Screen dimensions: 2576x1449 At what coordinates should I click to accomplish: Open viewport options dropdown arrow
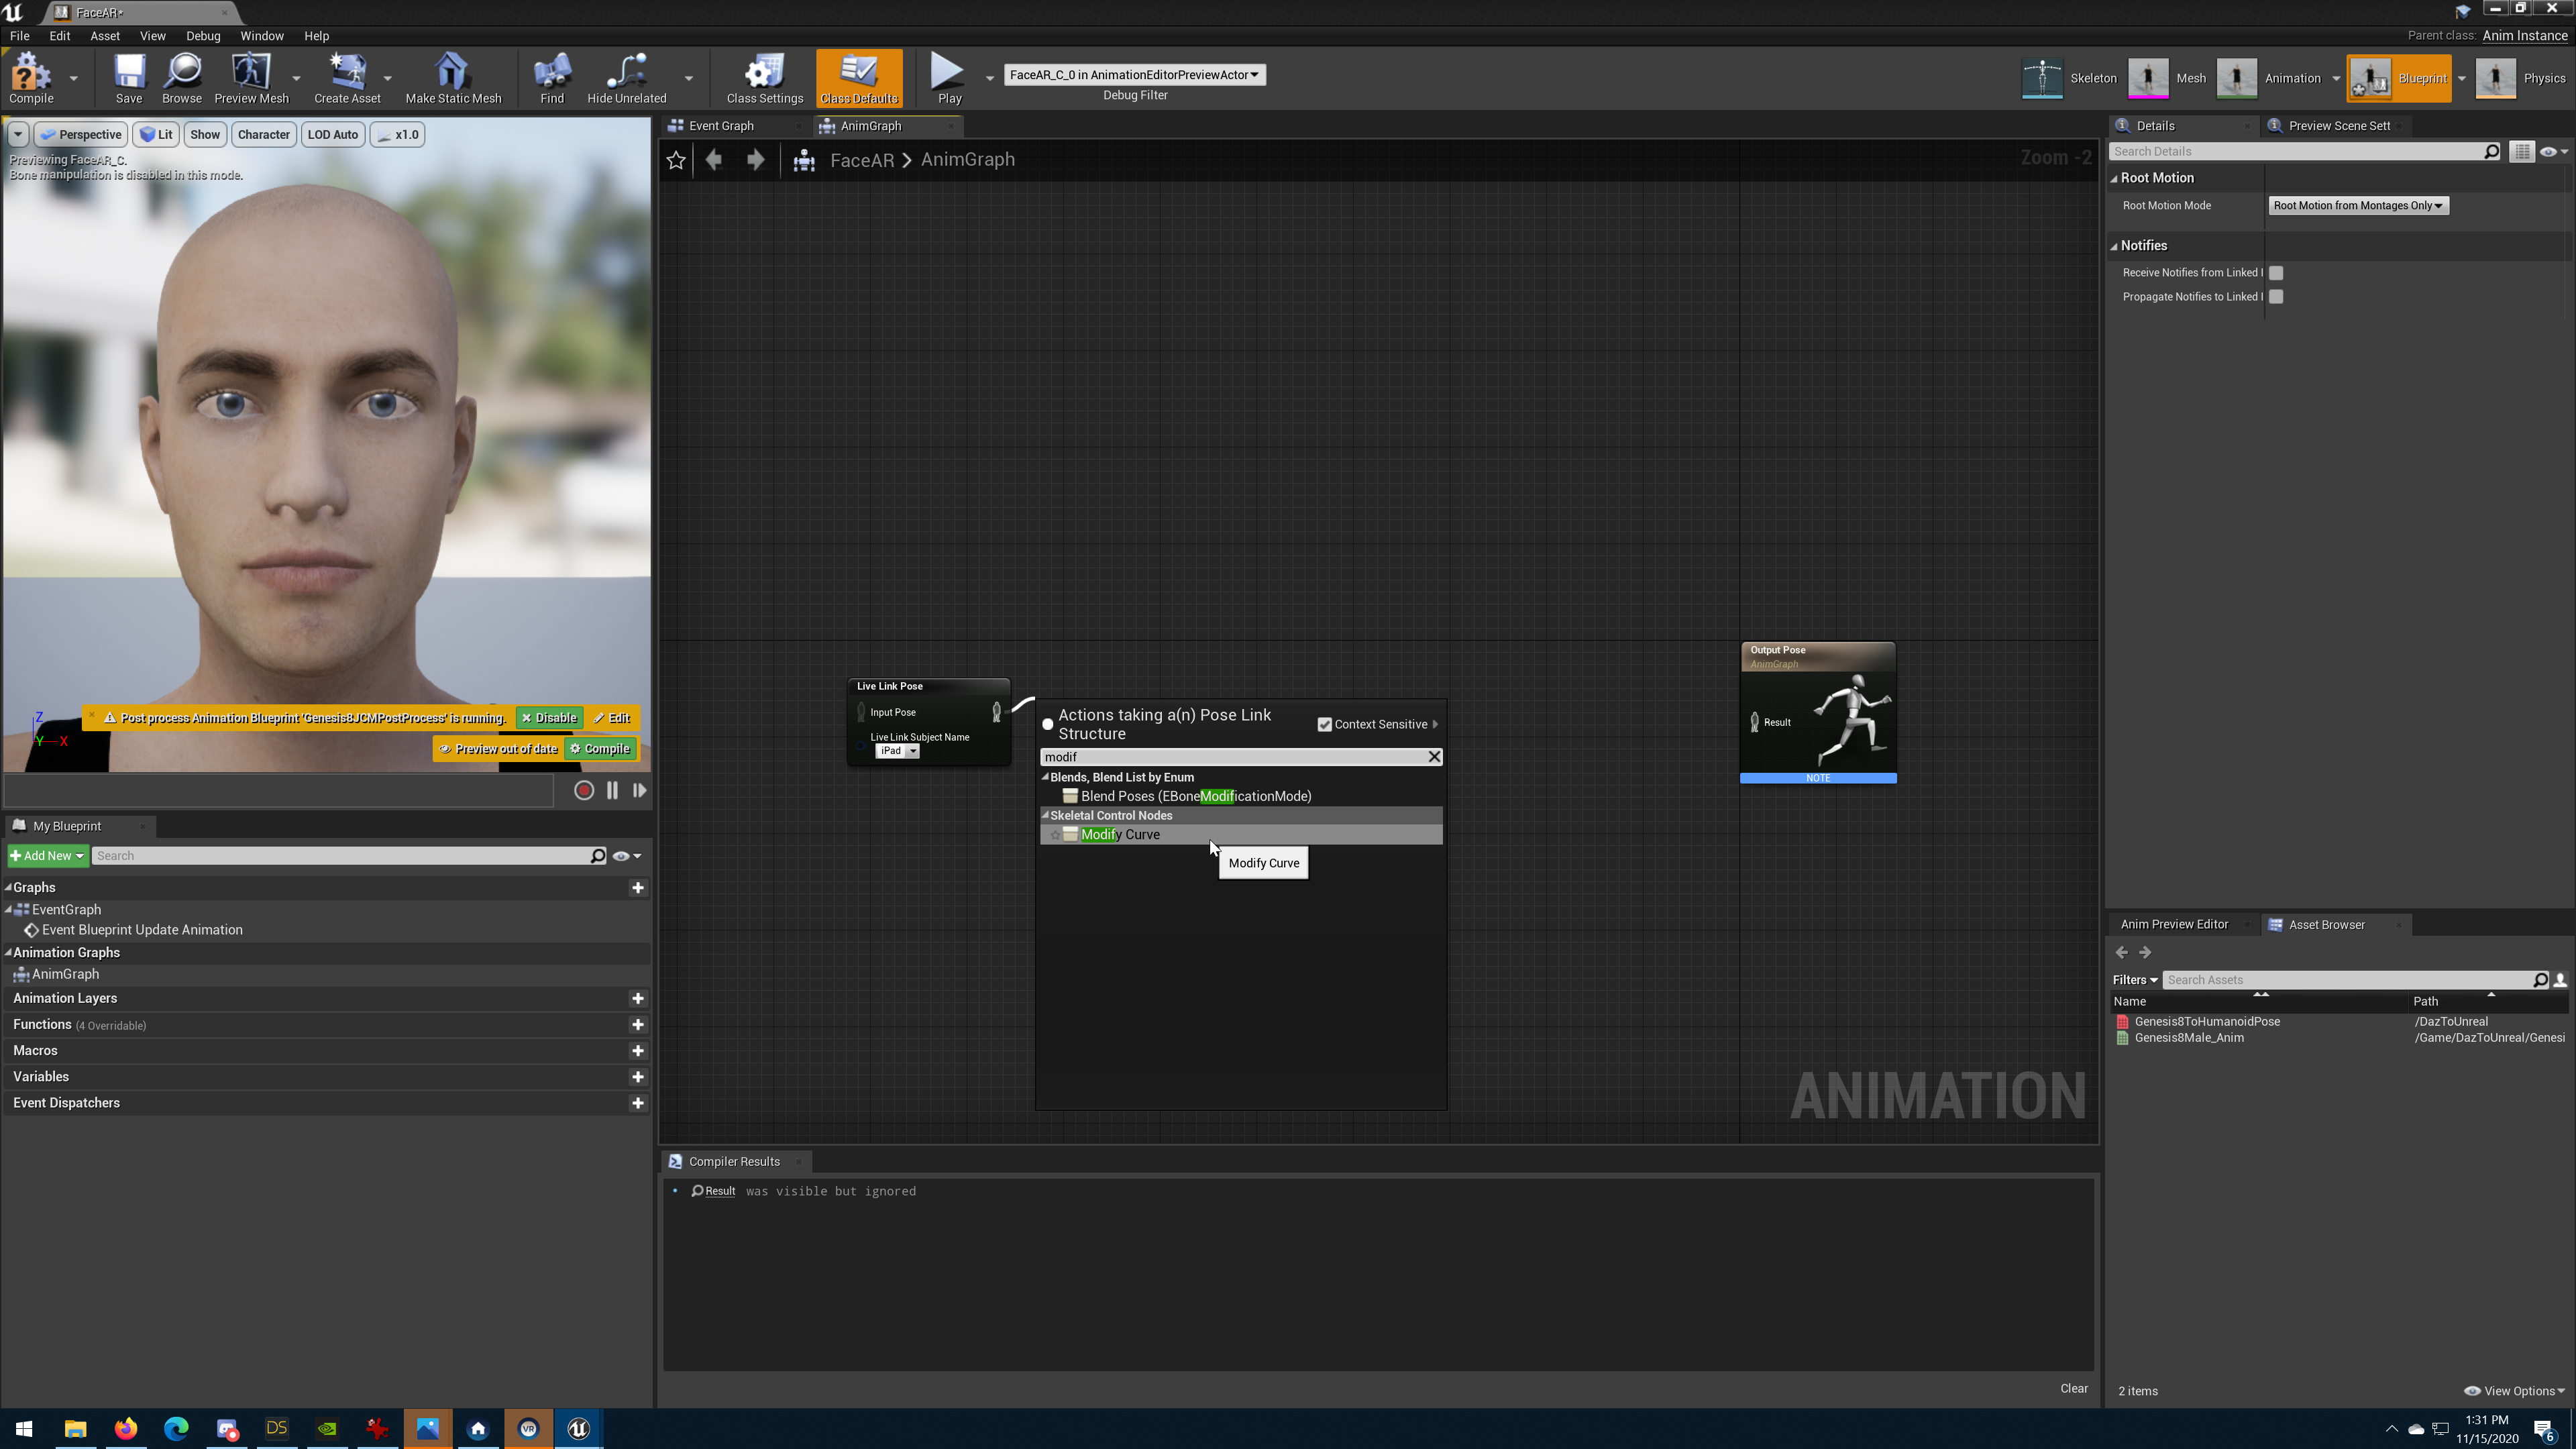pyautogui.click(x=18, y=134)
